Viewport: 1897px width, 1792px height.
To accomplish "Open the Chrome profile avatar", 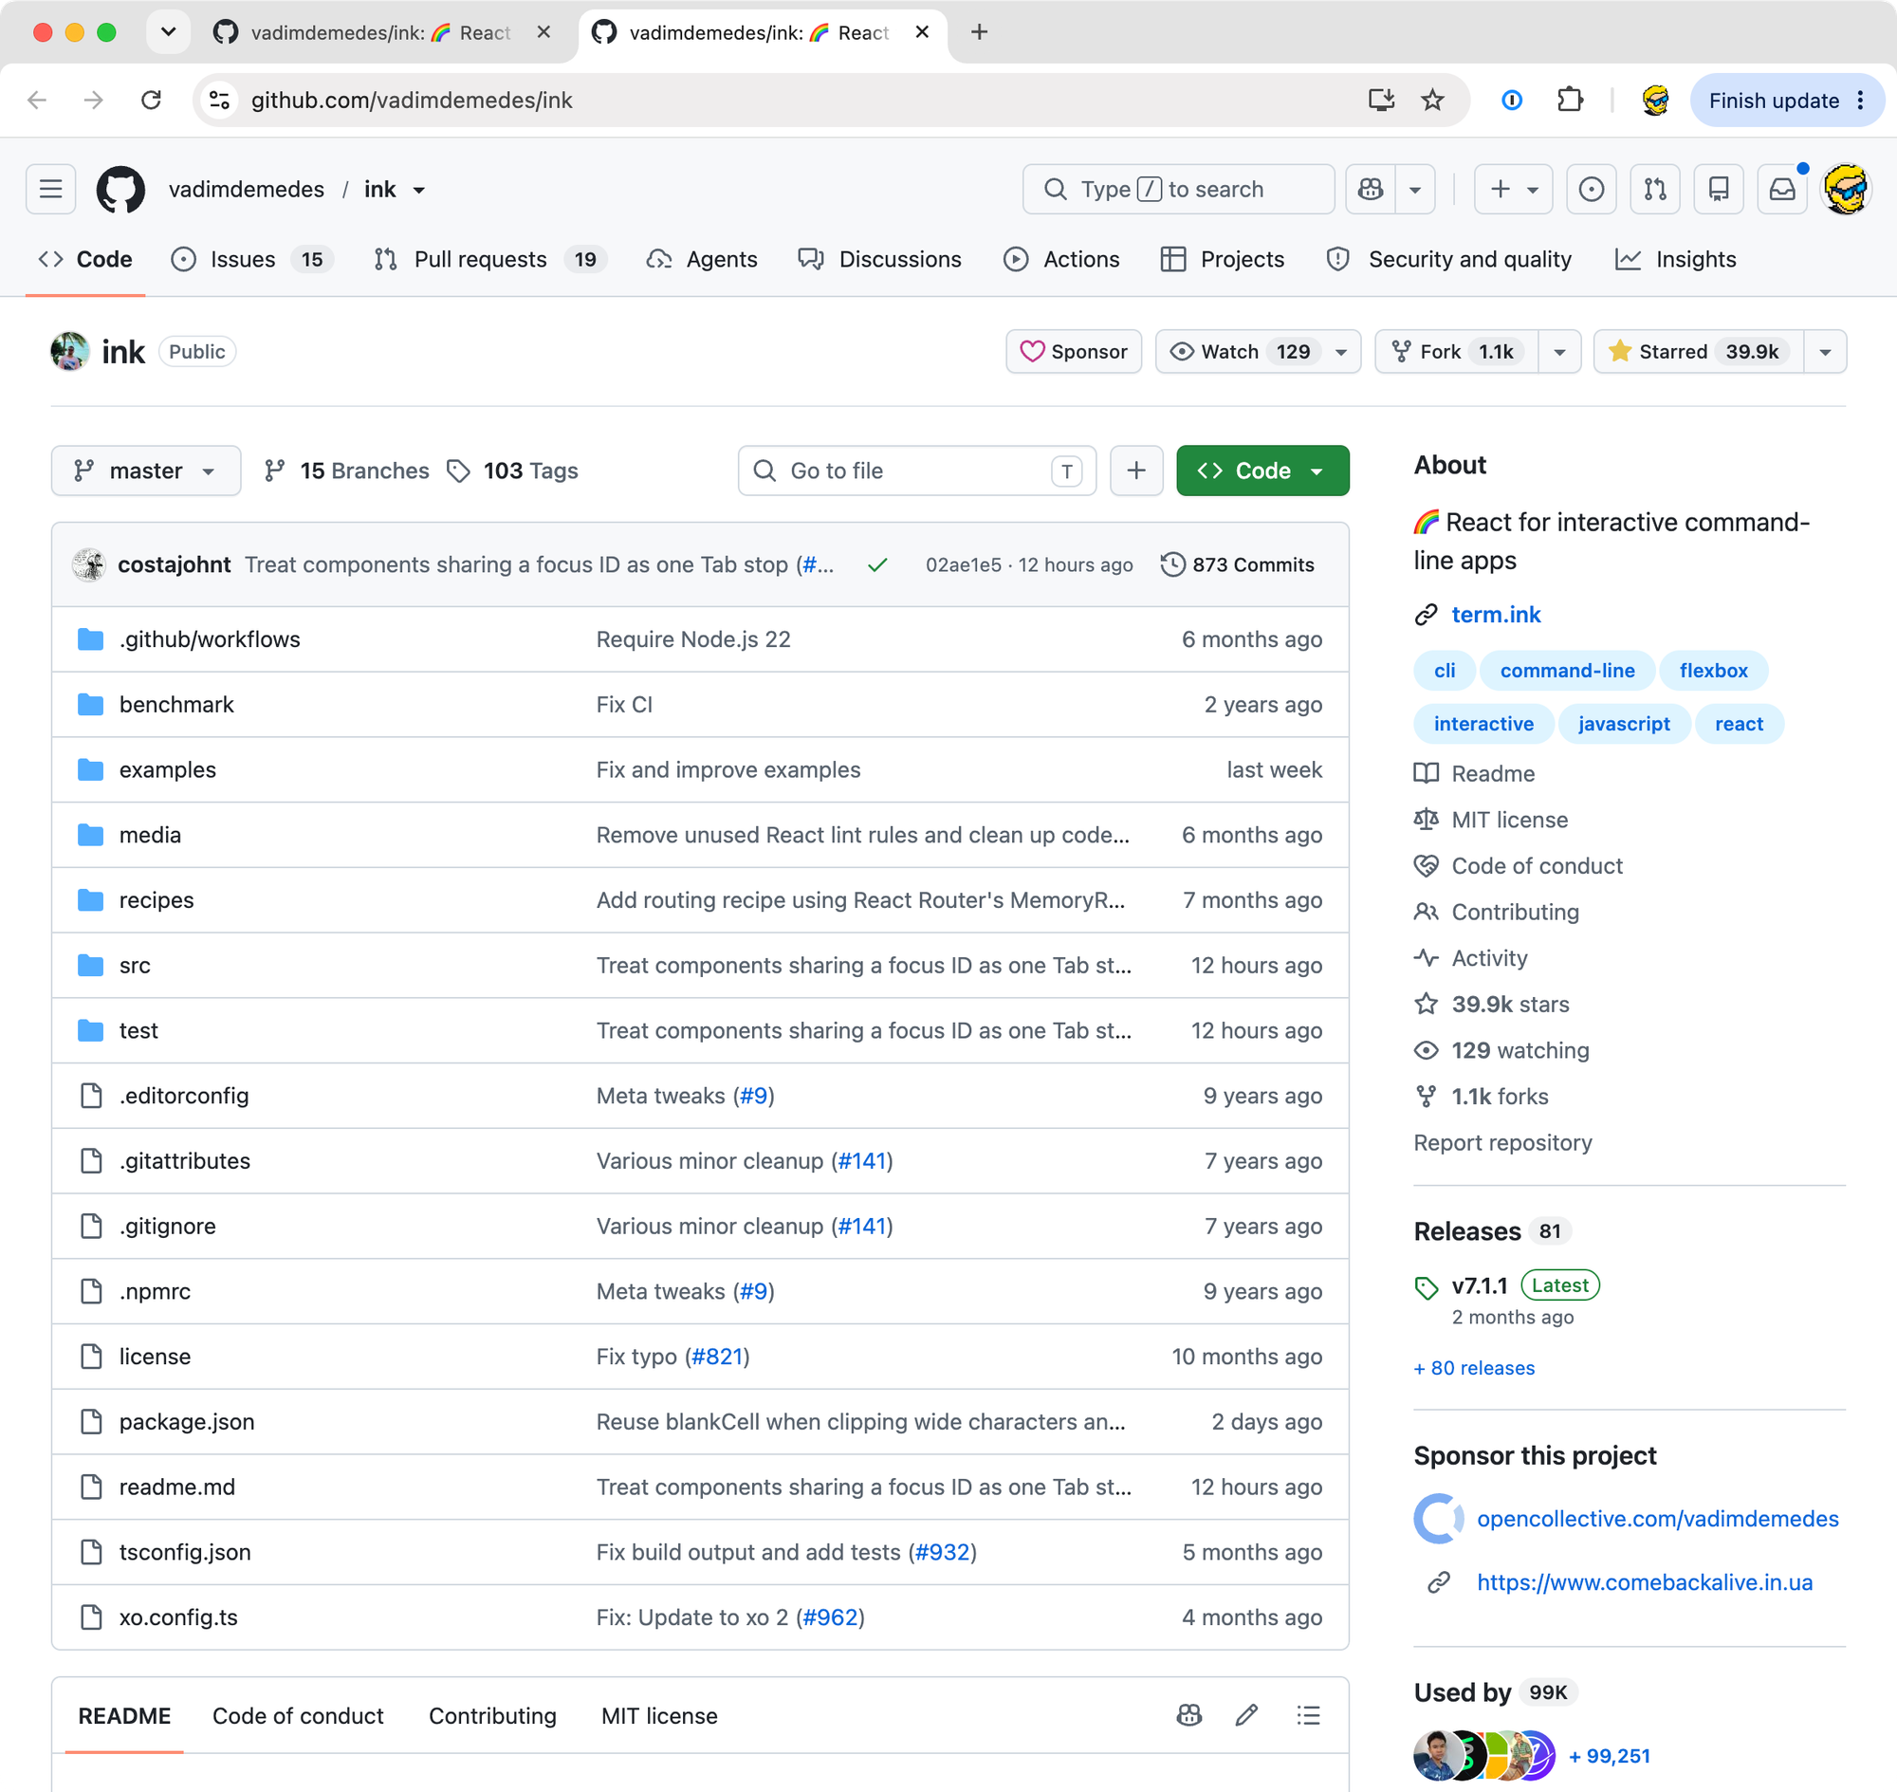I will (1655, 101).
